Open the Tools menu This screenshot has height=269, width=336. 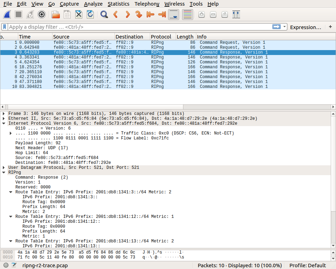(196, 4)
